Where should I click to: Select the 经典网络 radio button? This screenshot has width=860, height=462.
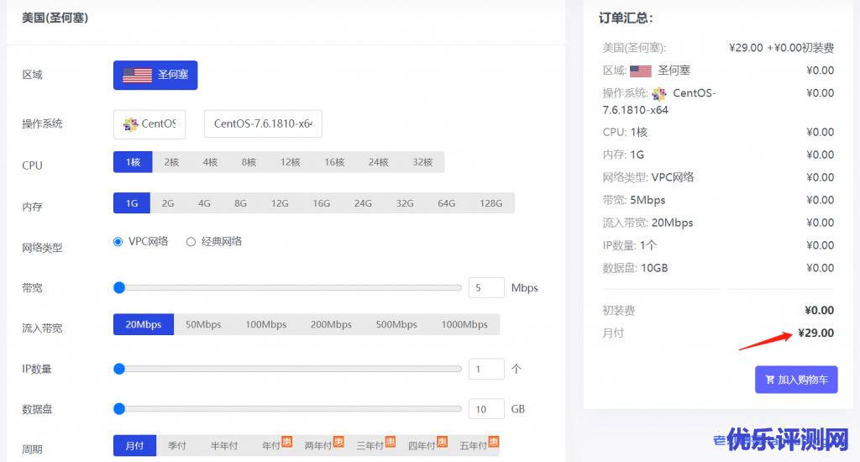point(191,242)
